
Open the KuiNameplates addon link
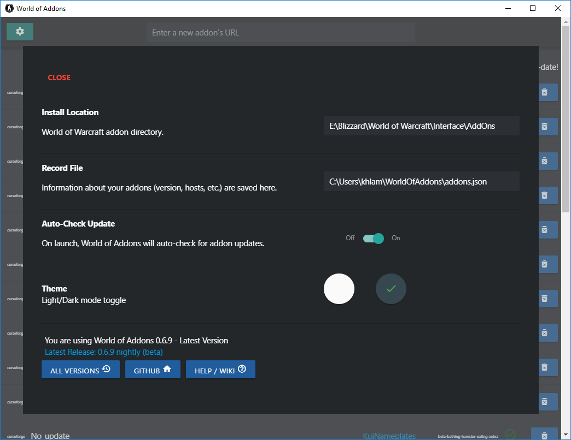389,436
